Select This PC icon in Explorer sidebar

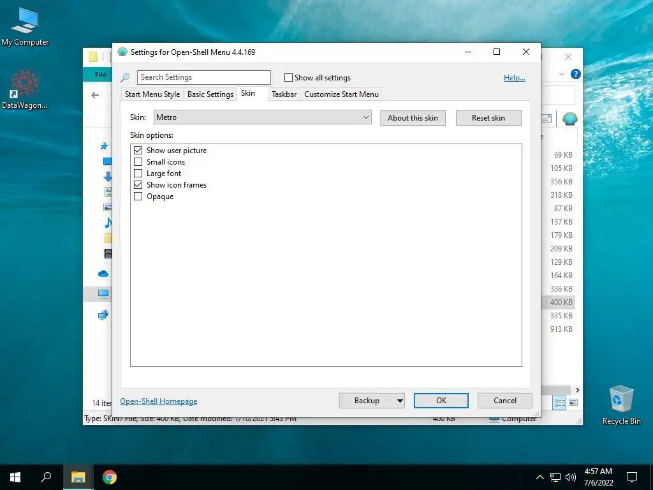coord(103,294)
